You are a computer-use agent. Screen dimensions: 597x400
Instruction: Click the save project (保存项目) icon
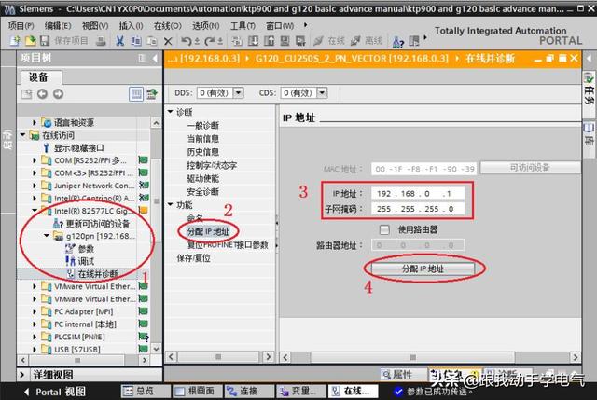[45, 40]
